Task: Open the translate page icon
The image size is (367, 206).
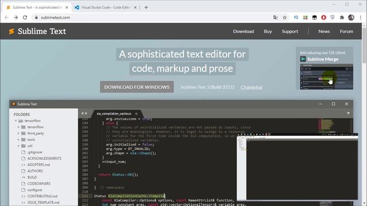Action: point(275,18)
